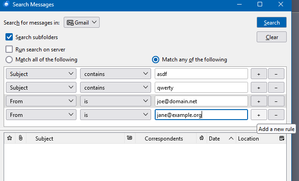Open is dropdown in jane@example.org row
Image resolution: width=299 pixels, height=181 pixels.
(116, 115)
